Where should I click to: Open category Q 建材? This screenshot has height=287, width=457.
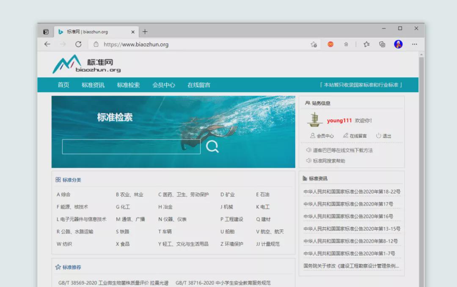point(263,219)
